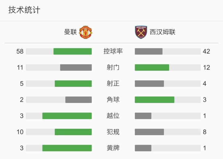The height and width of the screenshot is (159, 223).
Task: Click the 射正 stat label
Action: click(x=113, y=84)
